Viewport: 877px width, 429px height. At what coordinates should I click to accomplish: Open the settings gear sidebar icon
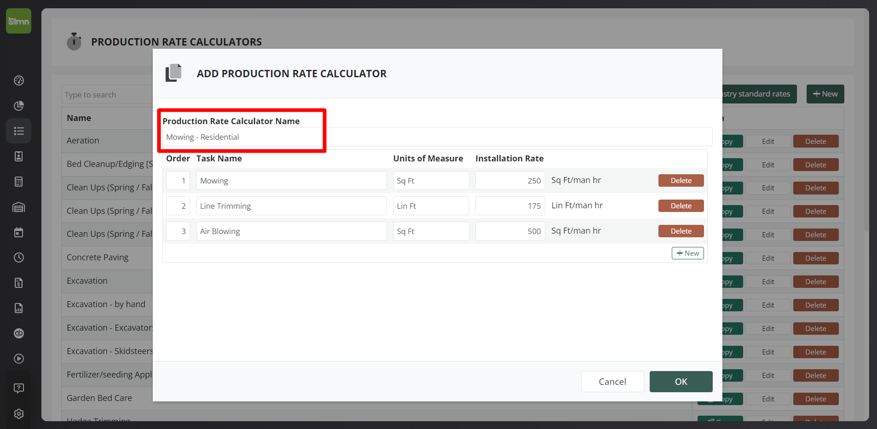click(x=18, y=414)
